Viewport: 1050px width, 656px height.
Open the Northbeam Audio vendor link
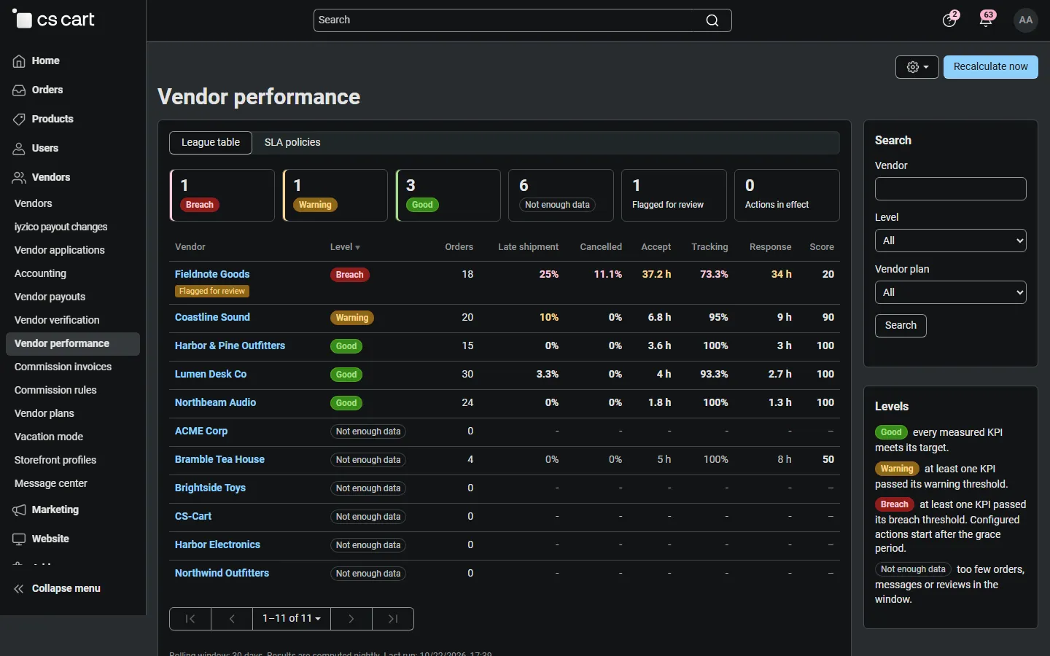215,402
